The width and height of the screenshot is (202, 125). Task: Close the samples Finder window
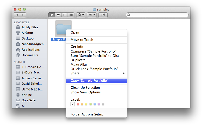[15, 9]
